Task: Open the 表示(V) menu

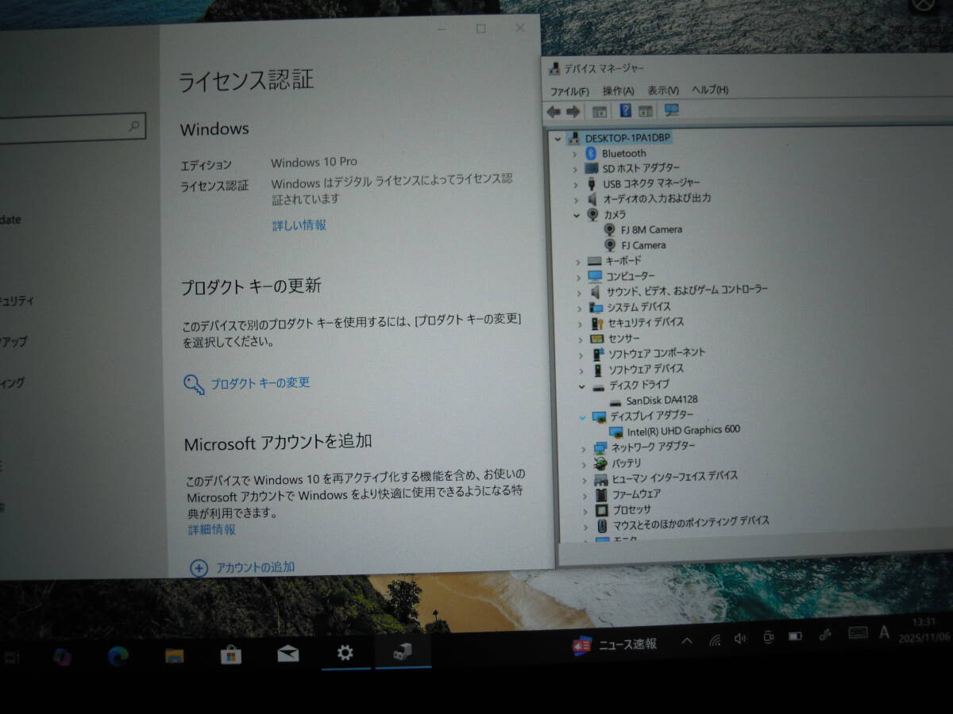Action: pos(663,90)
